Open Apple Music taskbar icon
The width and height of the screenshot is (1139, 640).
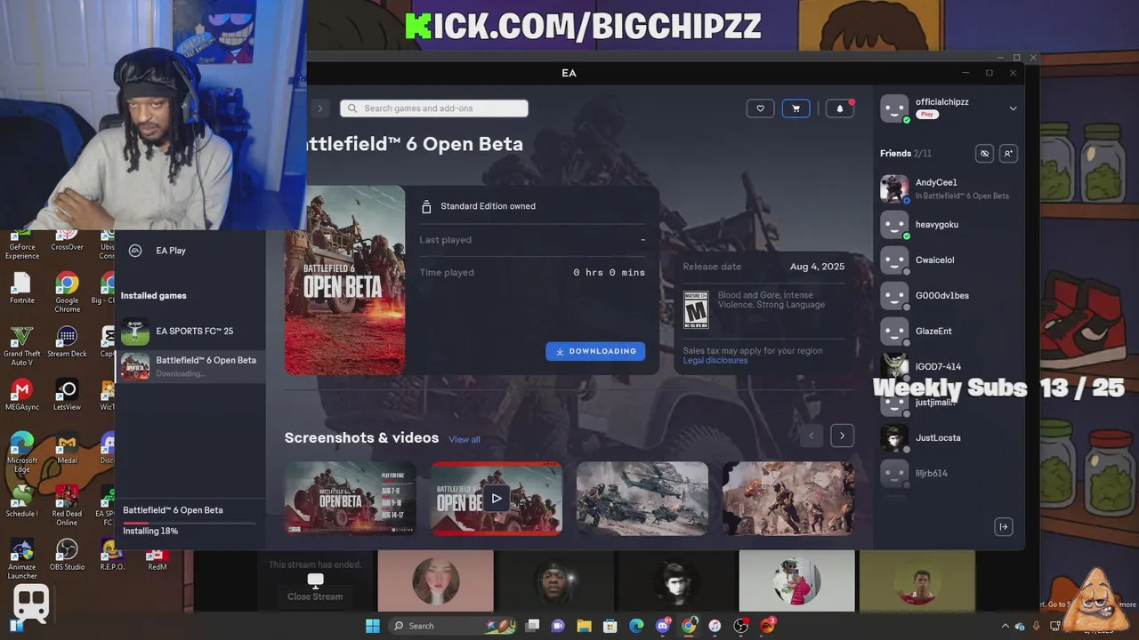click(x=715, y=626)
